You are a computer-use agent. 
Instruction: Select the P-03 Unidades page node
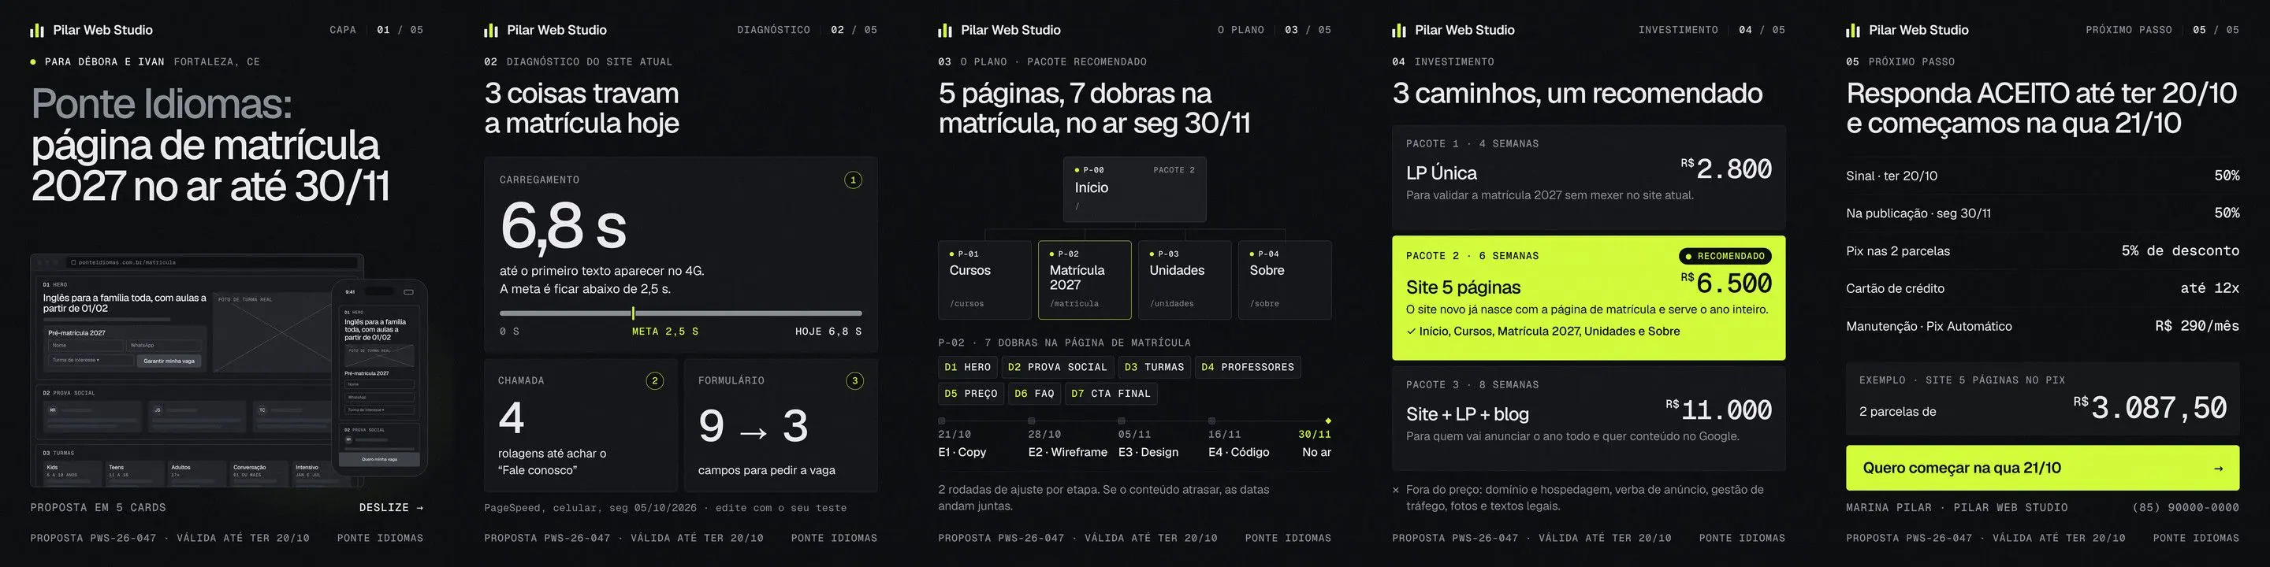pyautogui.click(x=1185, y=280)
